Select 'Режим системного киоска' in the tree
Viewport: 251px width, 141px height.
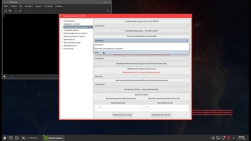74,36
